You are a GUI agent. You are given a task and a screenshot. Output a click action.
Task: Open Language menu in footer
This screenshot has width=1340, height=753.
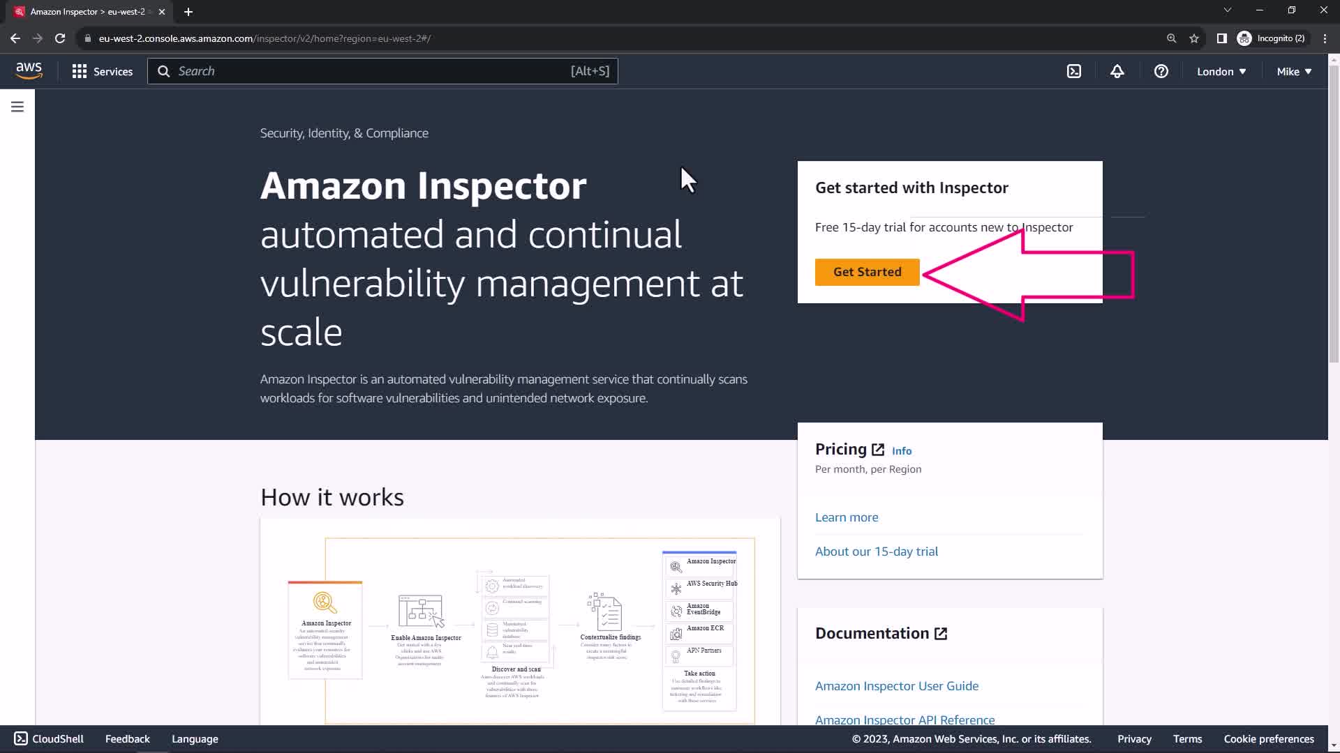pos(195,739)
